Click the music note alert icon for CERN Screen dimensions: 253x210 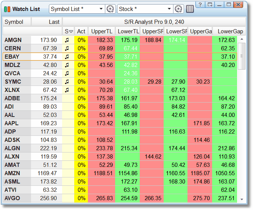(67, 48)
